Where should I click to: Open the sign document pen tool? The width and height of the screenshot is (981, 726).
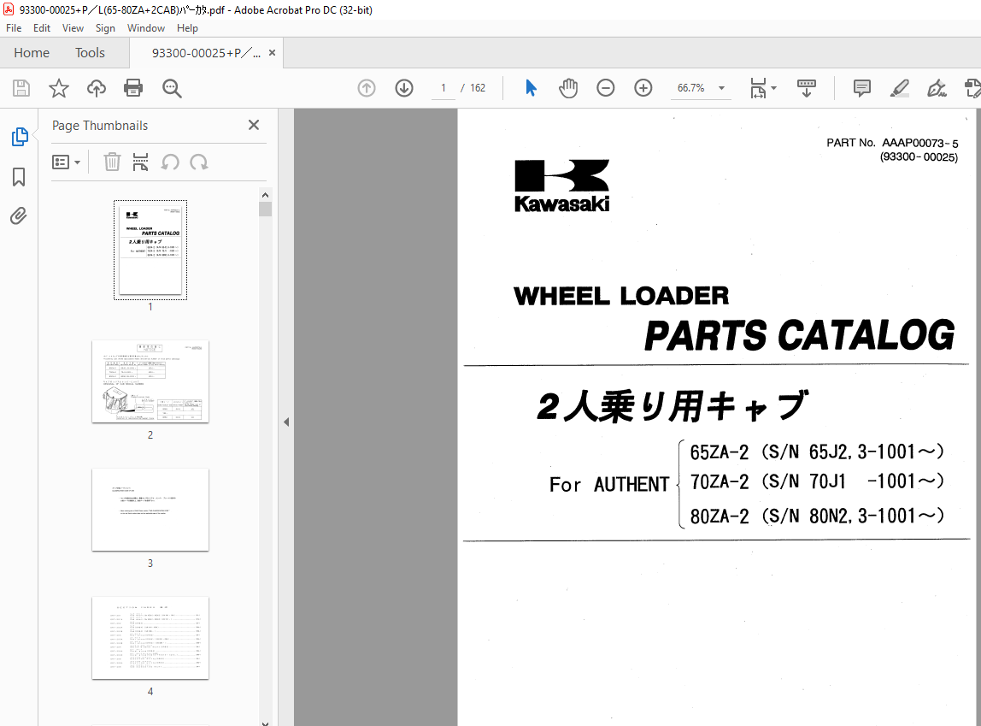pos(937,88)
